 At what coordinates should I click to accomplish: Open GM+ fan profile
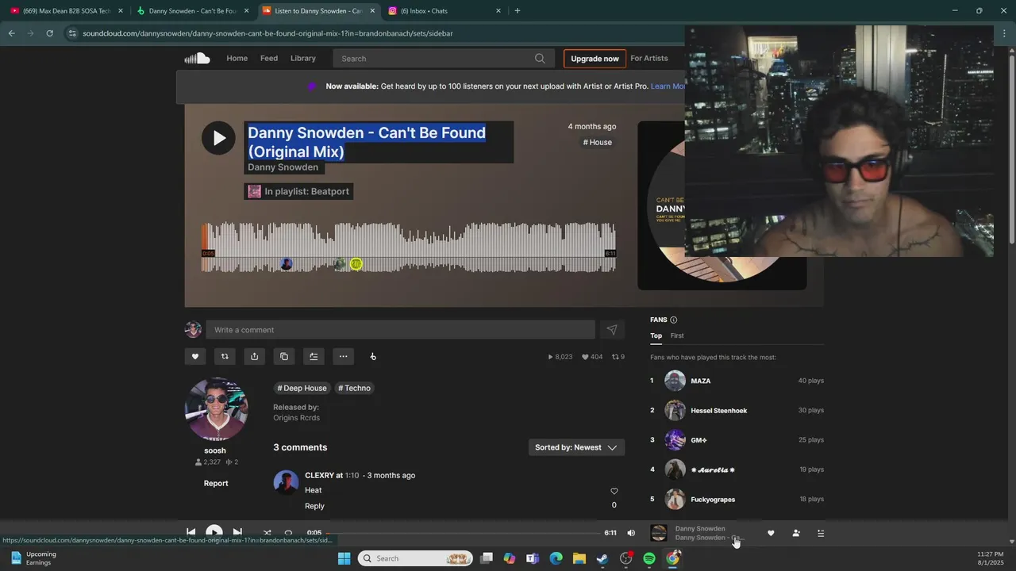coord(698,440)
